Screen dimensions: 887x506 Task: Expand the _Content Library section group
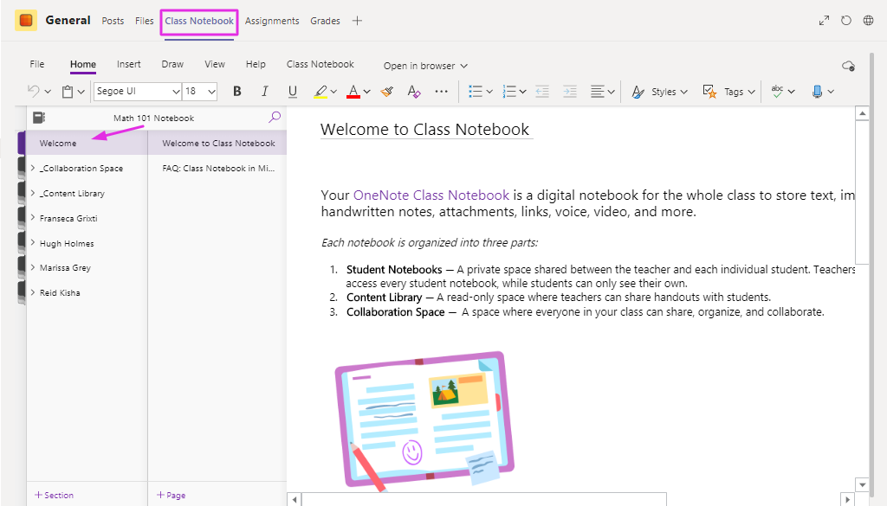coord(32,193)
